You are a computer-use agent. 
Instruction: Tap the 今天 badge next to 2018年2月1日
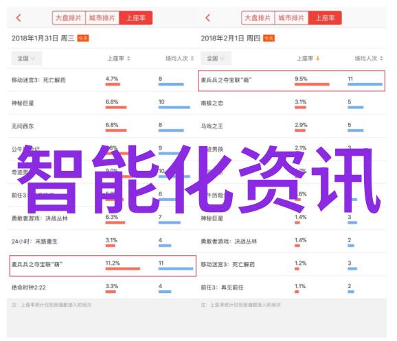click(x=269, y=38)
